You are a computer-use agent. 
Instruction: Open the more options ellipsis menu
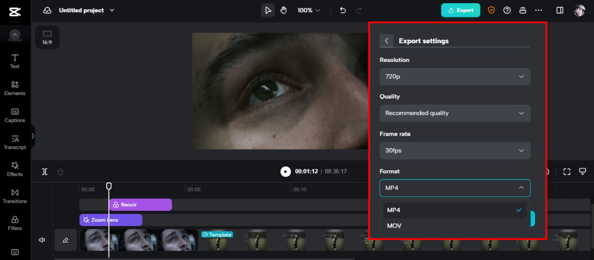[539, 10]
